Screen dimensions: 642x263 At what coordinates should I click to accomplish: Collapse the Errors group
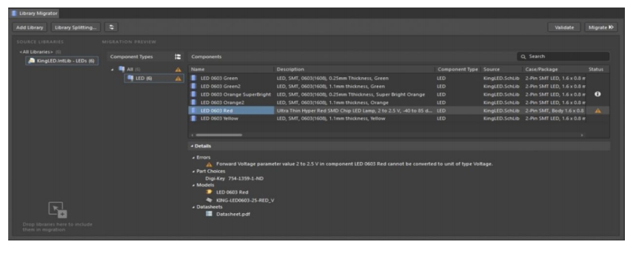pos(194,158)
